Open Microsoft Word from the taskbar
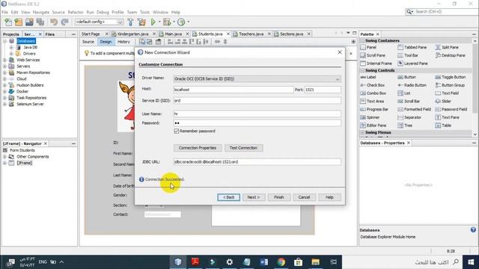 click(264, 262)
